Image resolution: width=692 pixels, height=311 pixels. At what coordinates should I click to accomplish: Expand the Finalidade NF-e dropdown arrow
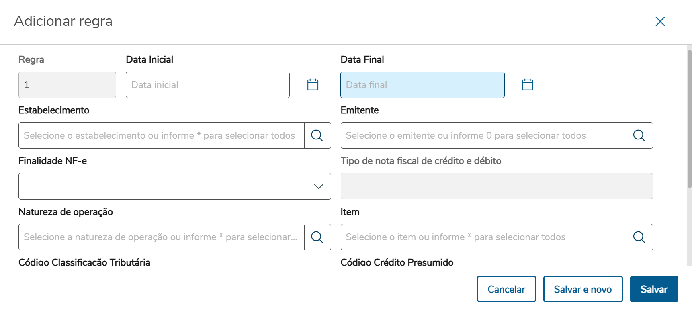[318, 186]
